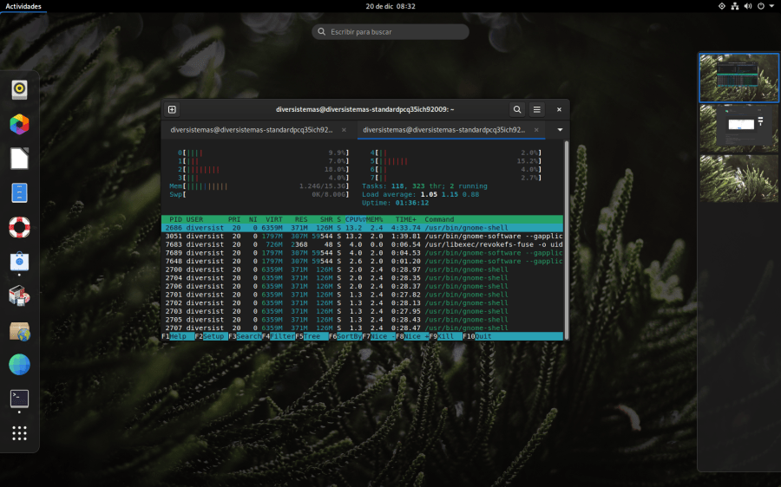The height and width of the screenshot is (487, 781).
Task: Open Software store shopping bag icon
Action: click(x=19, y=262)
